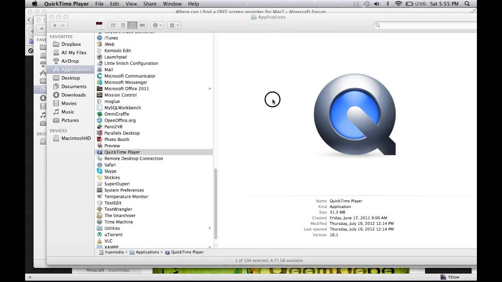The height and width of the screenshot is (282, 502).
Task: Select the moglue row
Action: pyautogui.click(x=154, y=101)
